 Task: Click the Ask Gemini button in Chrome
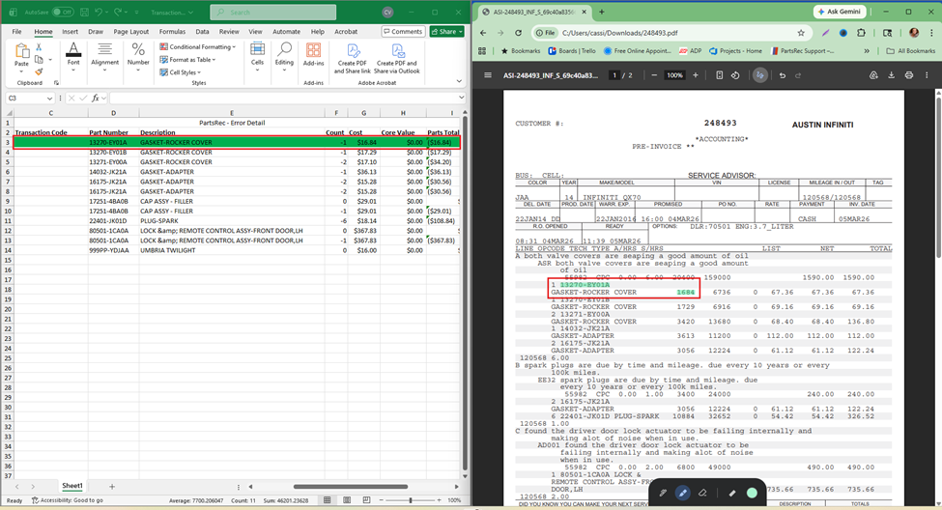pos(840,12)
